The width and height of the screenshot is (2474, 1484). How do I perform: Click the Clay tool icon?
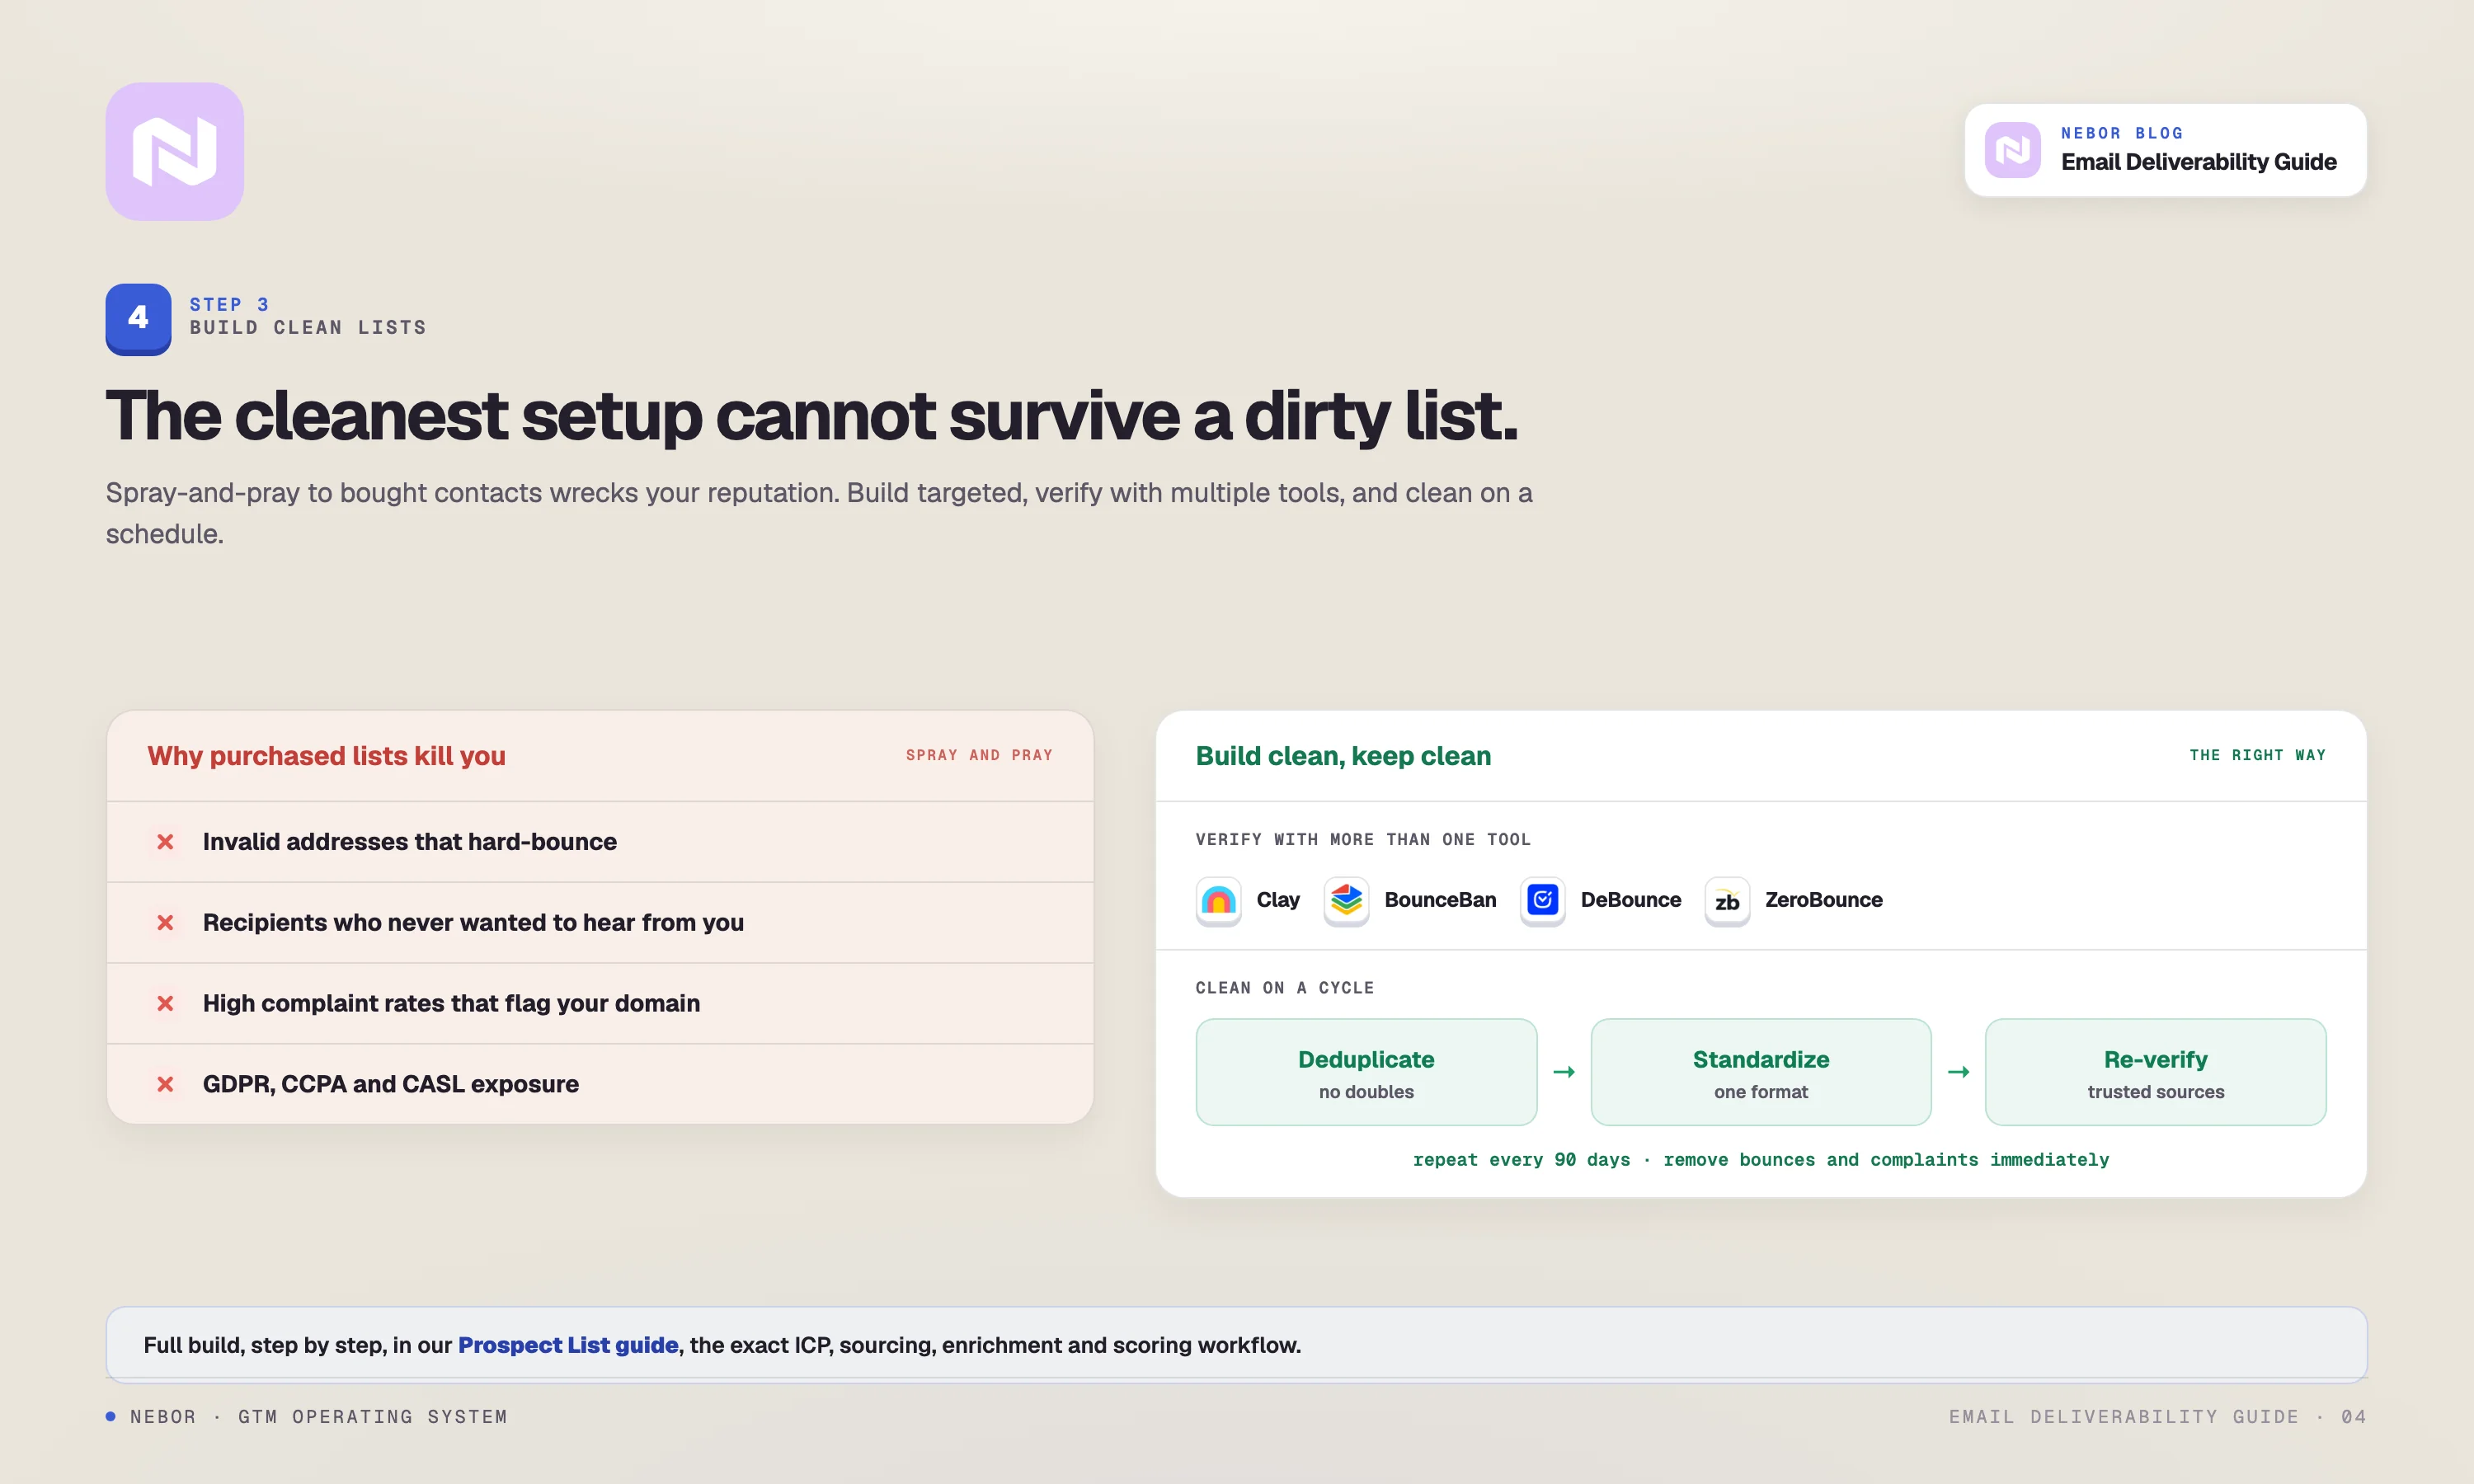click(1218, 901)
